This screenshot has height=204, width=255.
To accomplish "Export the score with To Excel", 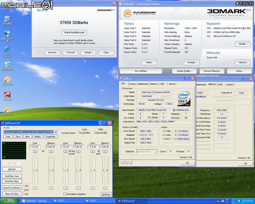I will [x=70, y=53].
